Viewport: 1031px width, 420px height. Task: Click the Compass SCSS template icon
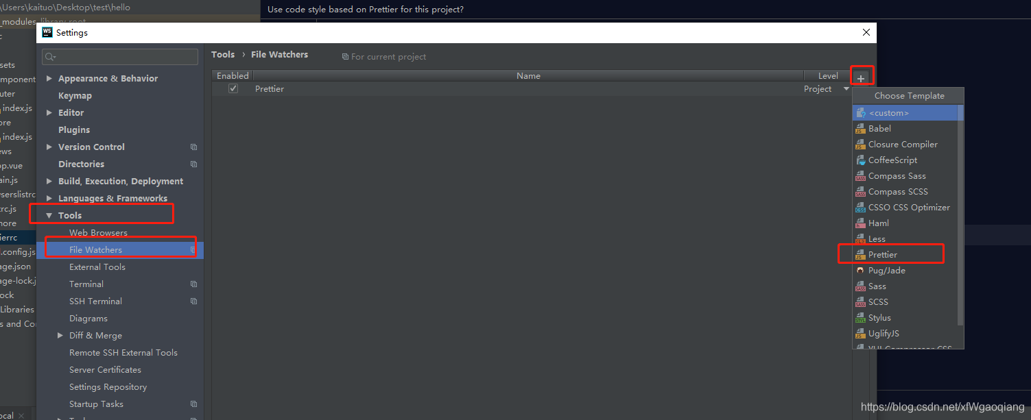tap(860, 191)
